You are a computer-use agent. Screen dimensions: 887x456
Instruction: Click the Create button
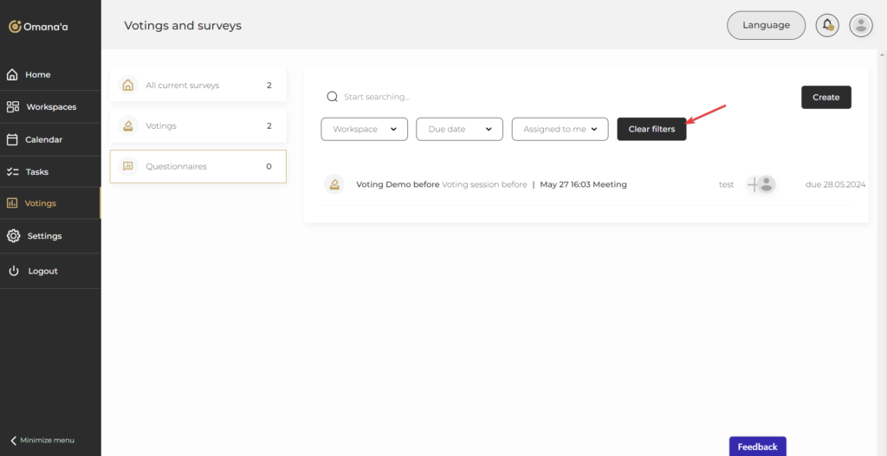825,97
